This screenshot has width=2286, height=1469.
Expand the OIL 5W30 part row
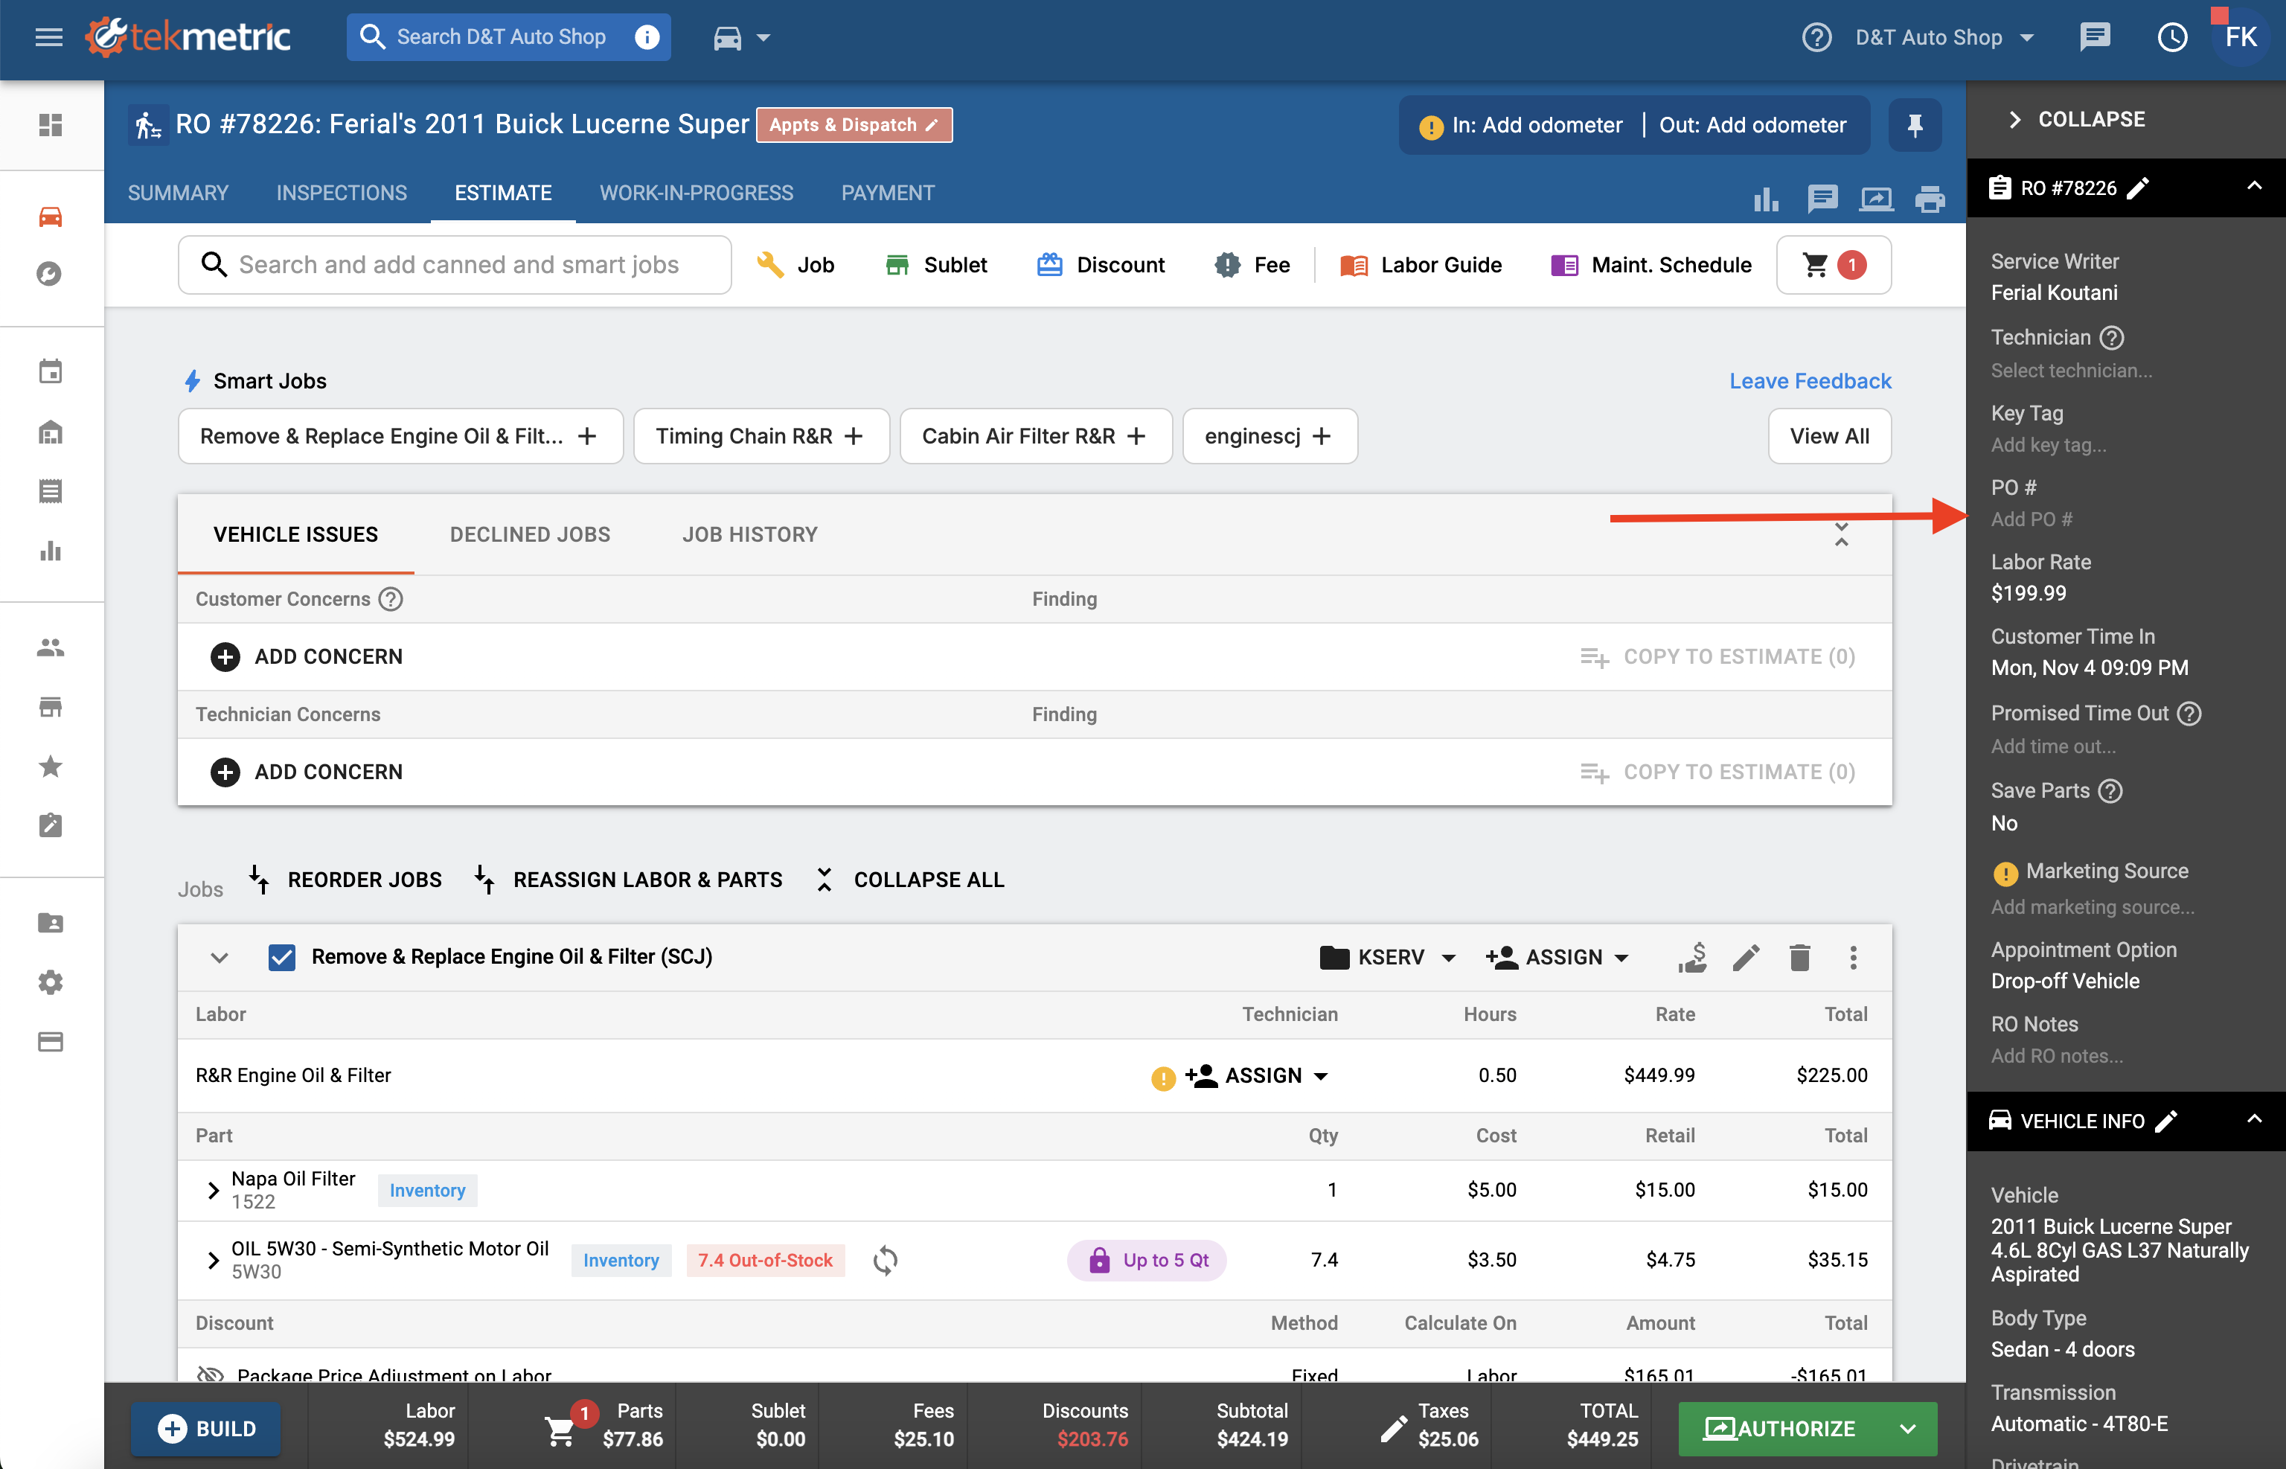(213, 1260)
